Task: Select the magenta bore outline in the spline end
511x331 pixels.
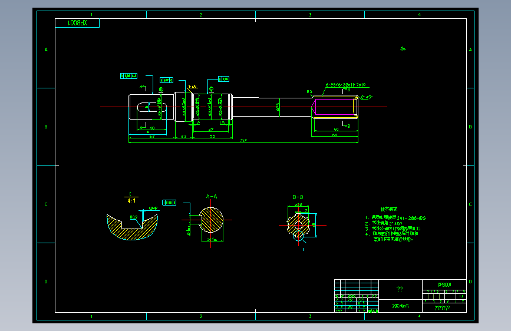Action: tap(333, 107)
